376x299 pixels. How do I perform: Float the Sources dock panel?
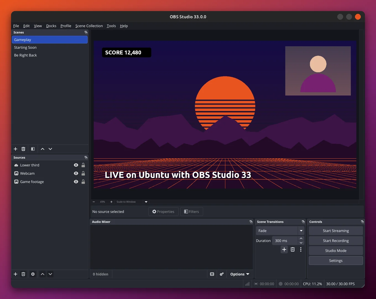(x=86, y=158)
